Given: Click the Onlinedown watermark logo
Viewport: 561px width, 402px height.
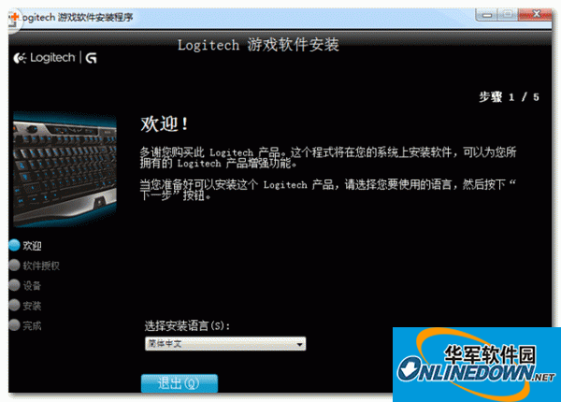Looking at the screenshot, I should click(x=477, y=364).
